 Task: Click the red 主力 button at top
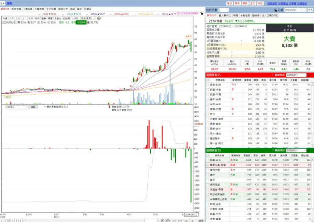252,3
